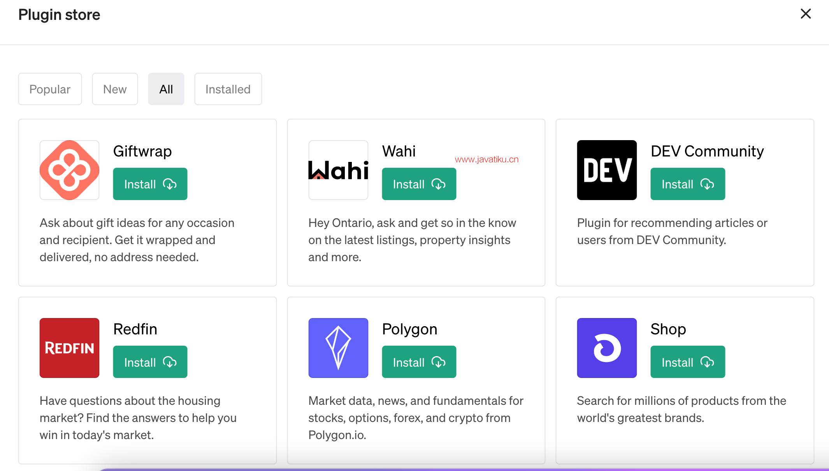Screen dimensions: 829x471
Task: Install the Giftwrap plugin
Action: (150, 184)
